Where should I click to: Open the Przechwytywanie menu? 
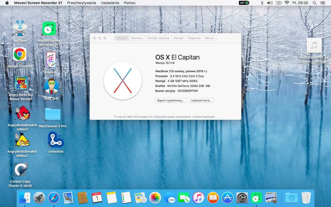[81, 3]
